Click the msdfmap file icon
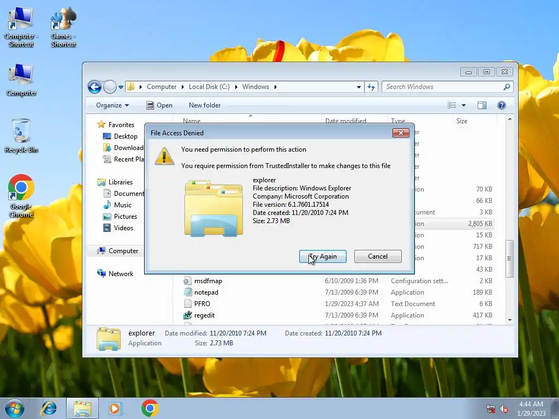This screenshot has width=559, height=419. pyautogui.click(x=188, y=281)
